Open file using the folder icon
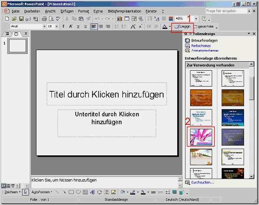The width and height of the screenshot is (259, 205). tap(14, 19)
